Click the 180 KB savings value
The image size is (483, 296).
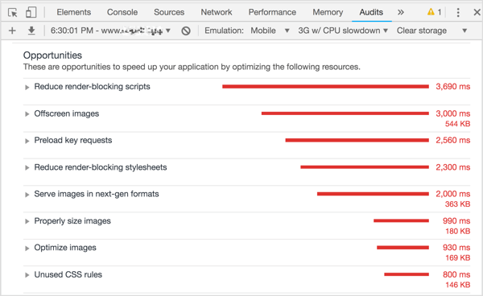457,231
